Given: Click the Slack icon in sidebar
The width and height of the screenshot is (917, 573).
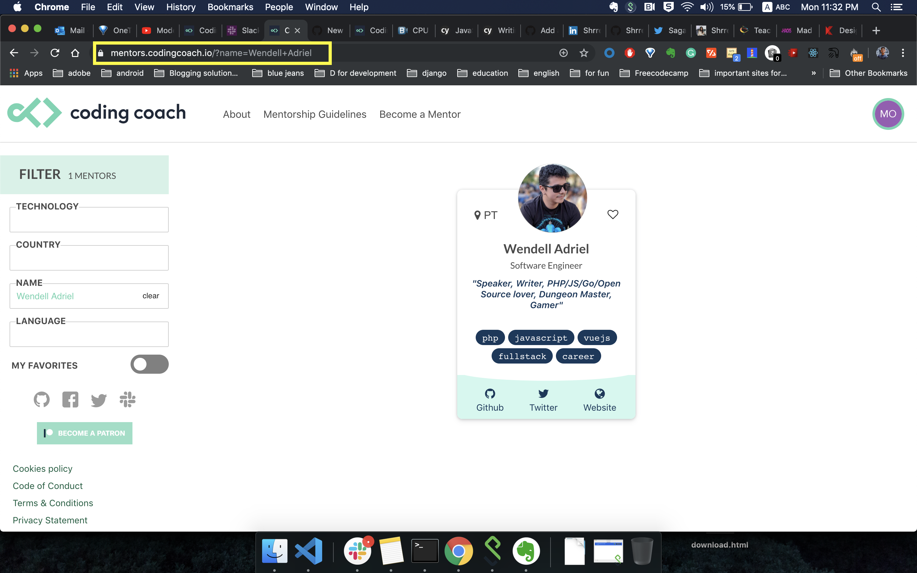Looking at the screenshot, I should click(127, 400).
